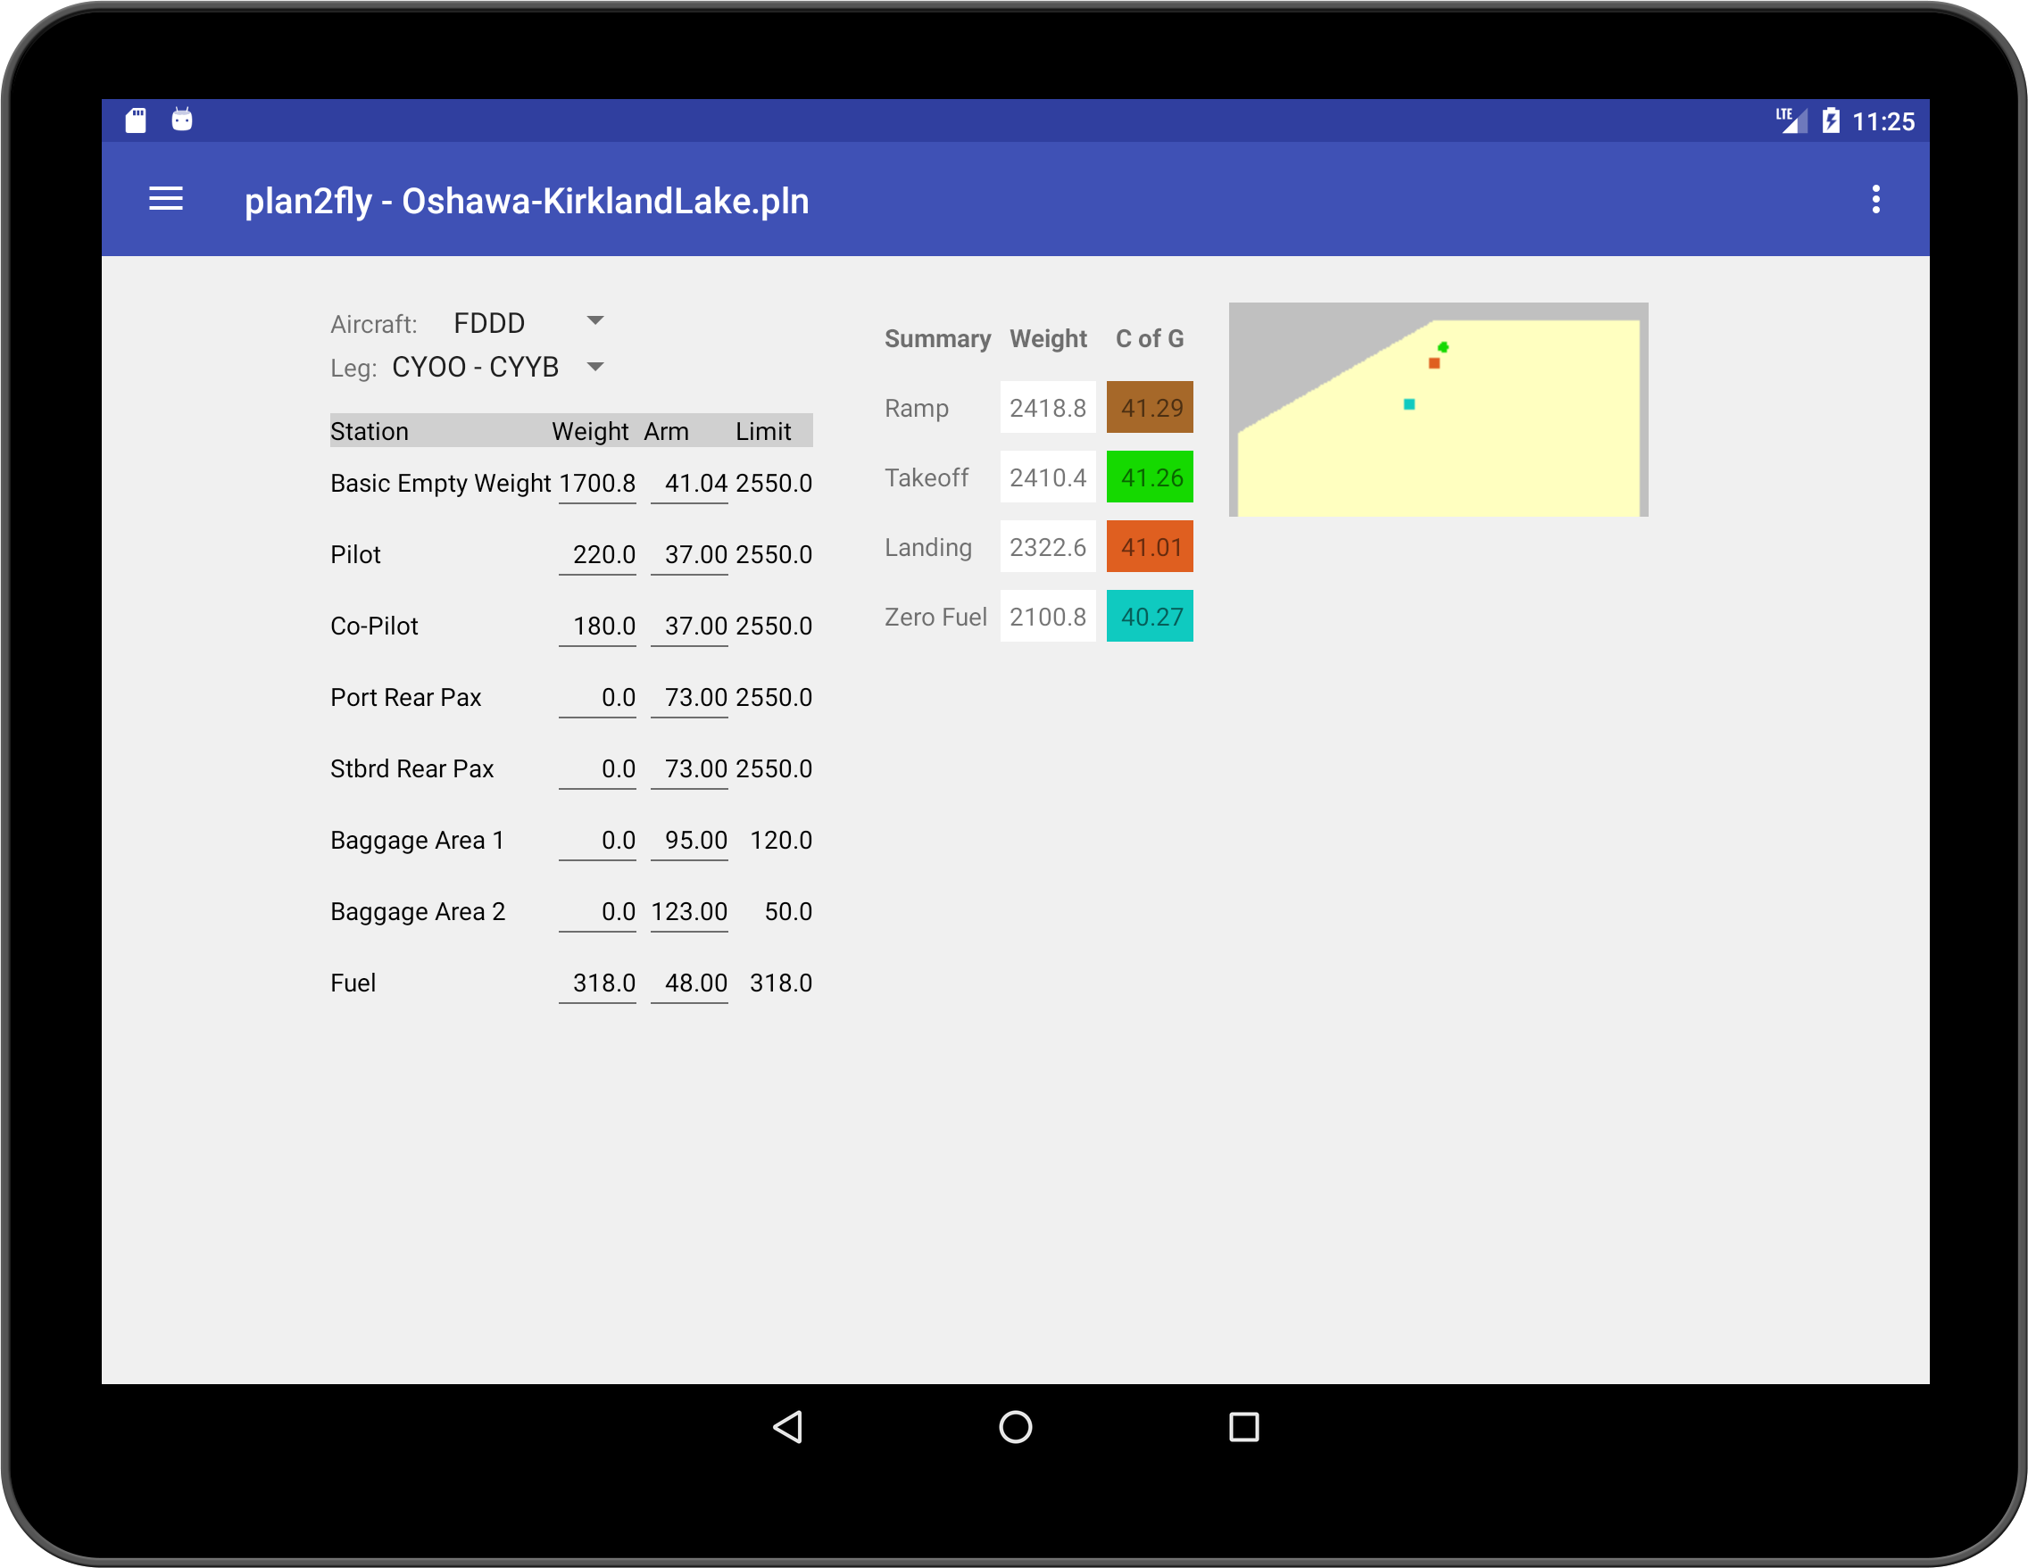Select the Takeoff weight field

(x=1047, y=477)
